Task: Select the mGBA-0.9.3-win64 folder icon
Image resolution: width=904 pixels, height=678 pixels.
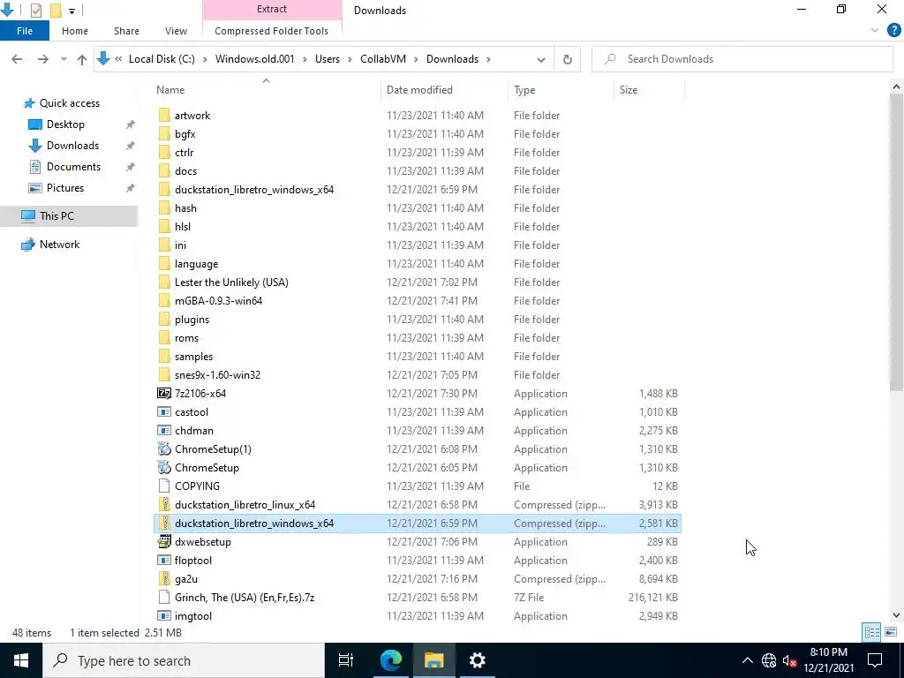Action: click(x=164, y=301)
